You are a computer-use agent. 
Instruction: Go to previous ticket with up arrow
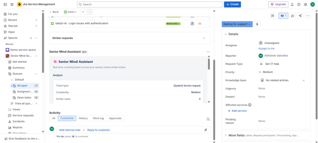(83, 12)
